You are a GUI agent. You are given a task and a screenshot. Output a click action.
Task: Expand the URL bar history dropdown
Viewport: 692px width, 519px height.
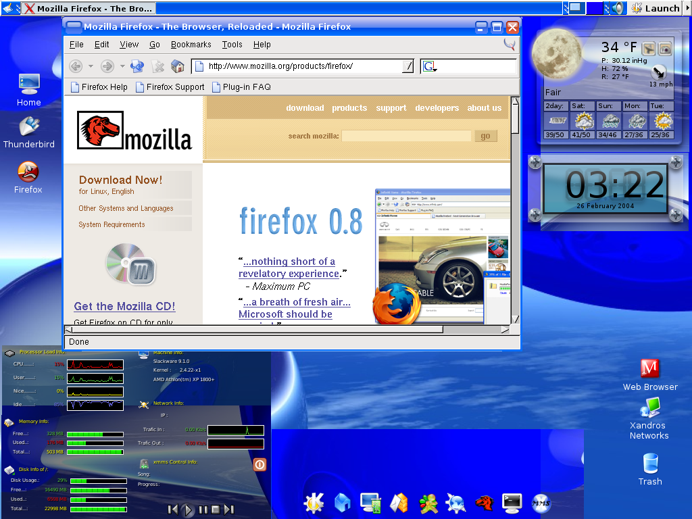(408, 66)
